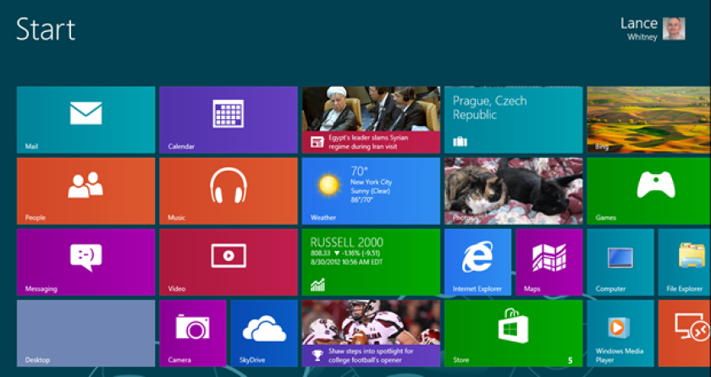Open the Store shopping bag icon
Screen dimensions: 711x377
pos(513,325)
